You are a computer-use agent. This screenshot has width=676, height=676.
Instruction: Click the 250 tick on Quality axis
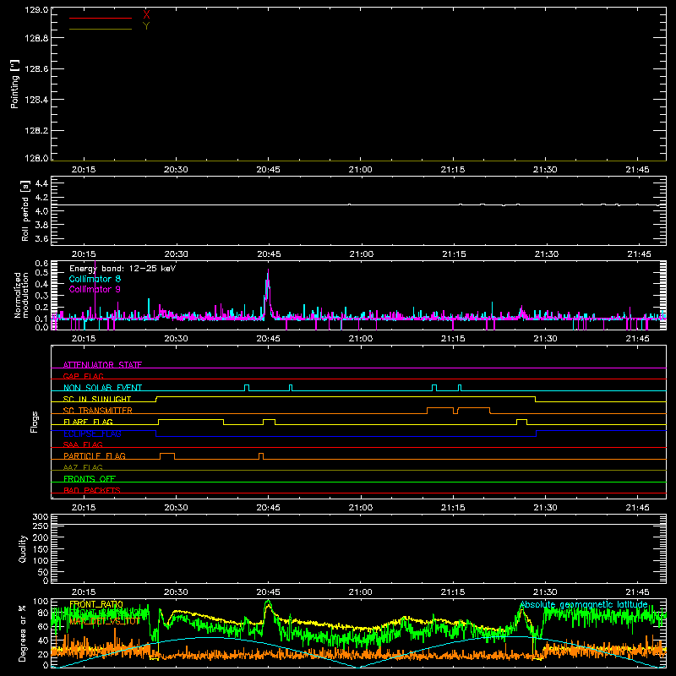[40, 526]
